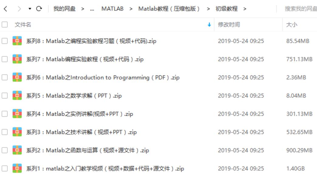Open the MATLAB breadcrumb folder
Viewport: 317px width, 174px height.
tap(112, 9)
